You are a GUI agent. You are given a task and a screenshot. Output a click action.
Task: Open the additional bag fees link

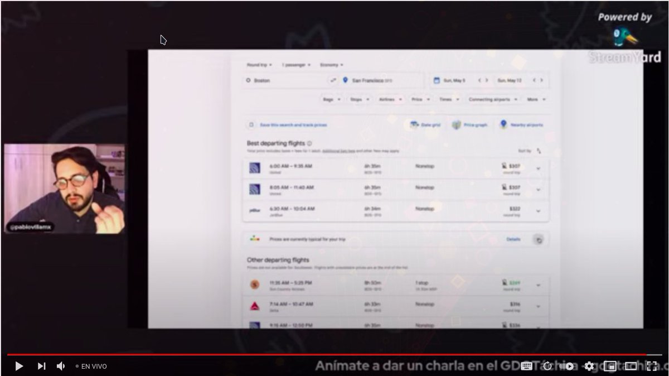click(338, 150)
